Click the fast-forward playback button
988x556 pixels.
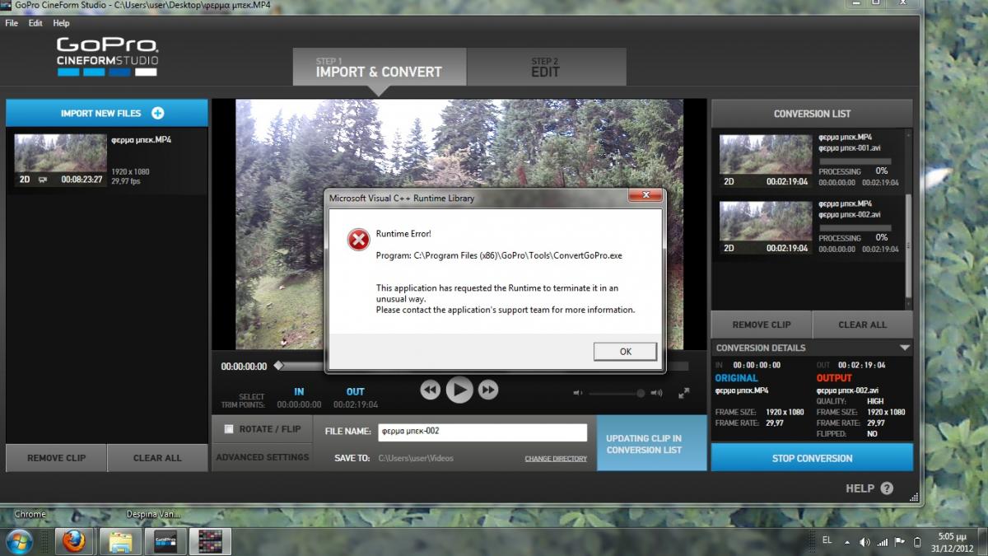[488, 390]
